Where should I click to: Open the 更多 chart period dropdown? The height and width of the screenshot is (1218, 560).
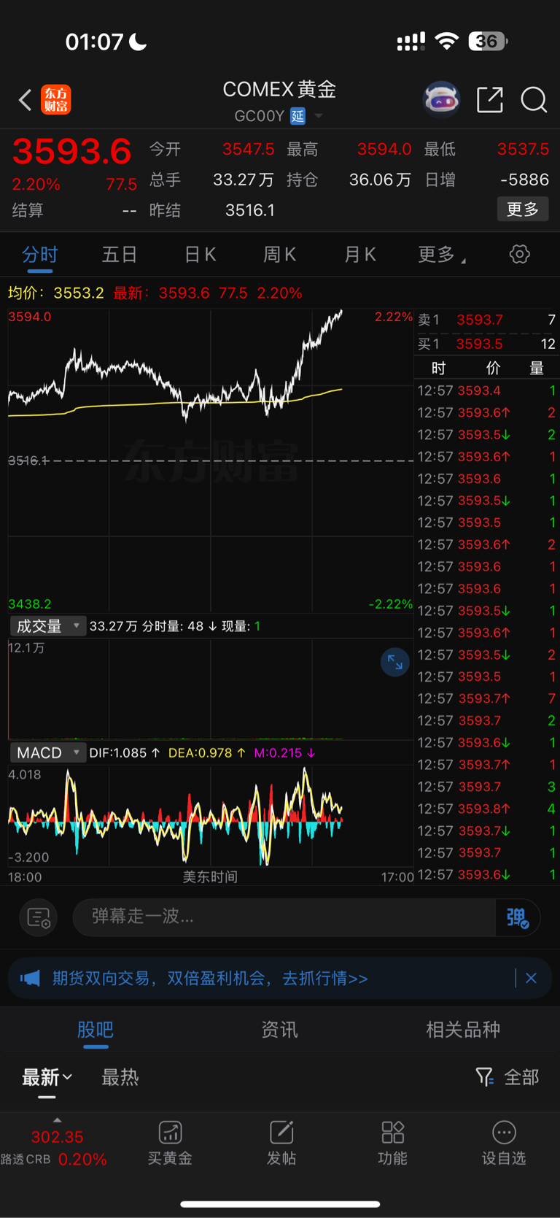click(442, 254)
